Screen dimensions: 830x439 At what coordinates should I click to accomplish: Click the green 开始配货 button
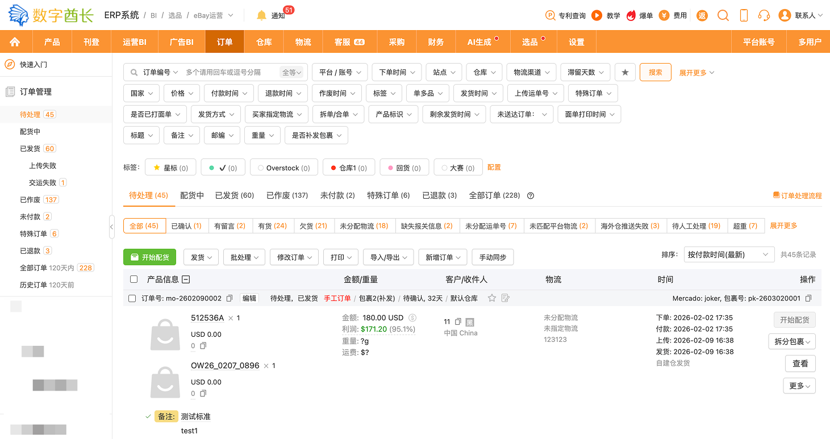(x=150, y=257)
